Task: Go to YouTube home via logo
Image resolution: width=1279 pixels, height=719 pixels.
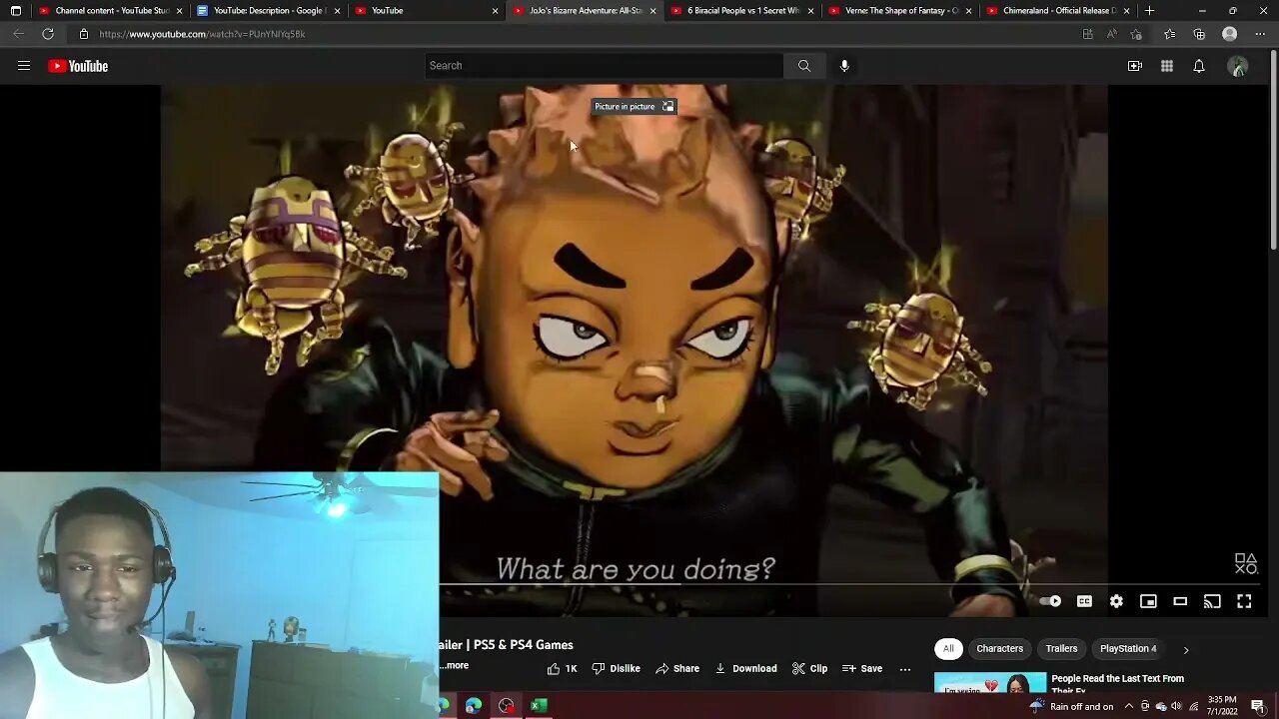Action: coord(78,66)
